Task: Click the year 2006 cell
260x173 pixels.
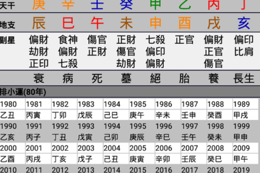Action: pyautogui.click(x=168, y=148)
